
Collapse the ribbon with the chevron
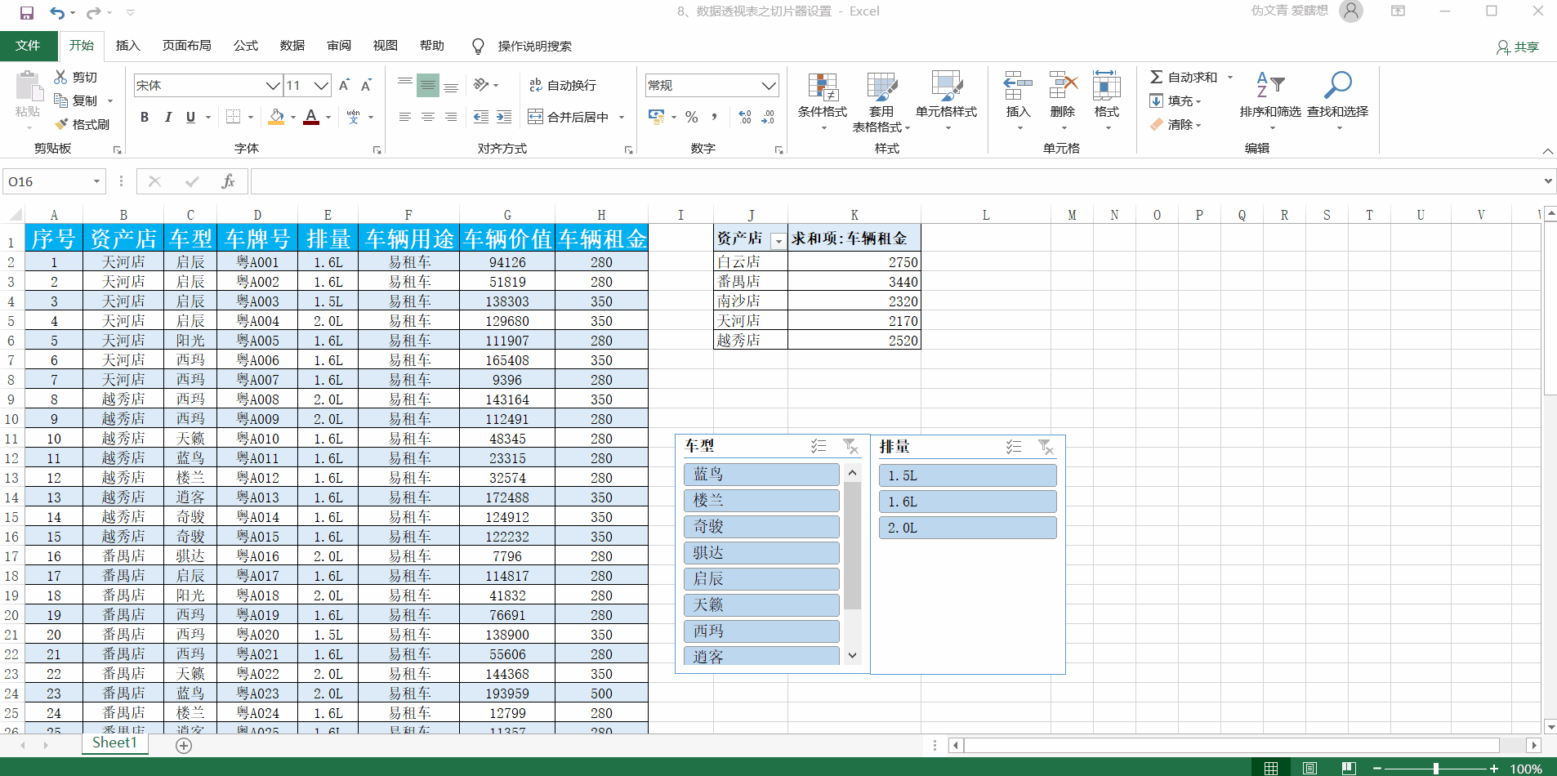click(1547, 151)
